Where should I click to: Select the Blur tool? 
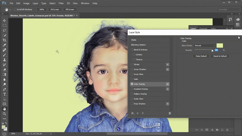(4, 80)
